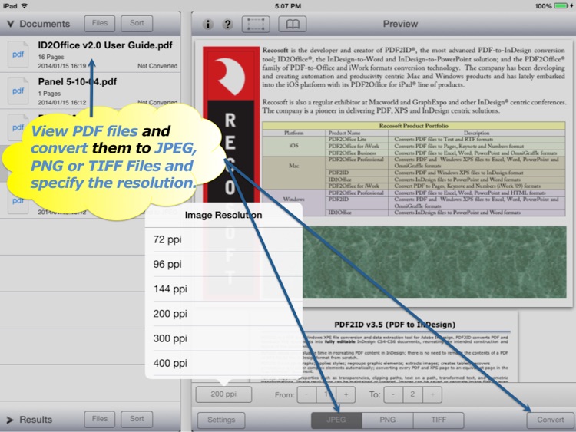Click the PDF2ID v3.5 page preview
Viewport: 576px width, 432px height.
click(383, 347)
